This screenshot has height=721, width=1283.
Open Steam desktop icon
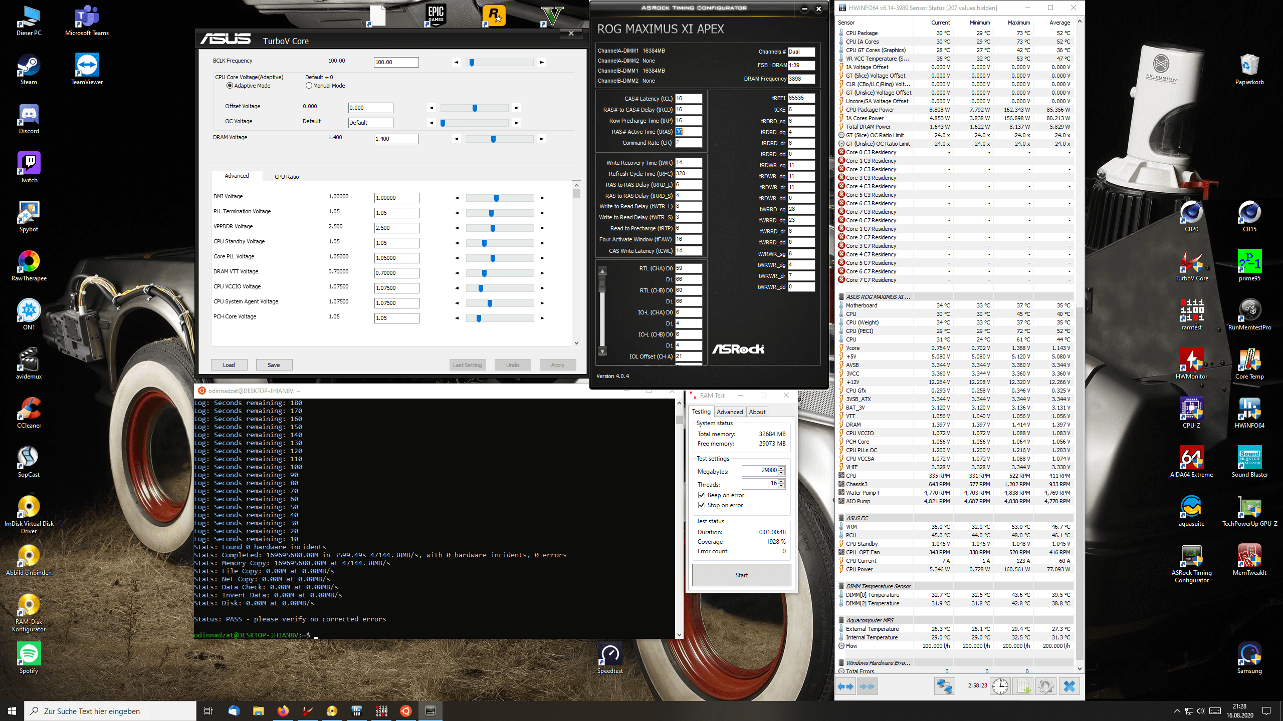coord(29,69)
